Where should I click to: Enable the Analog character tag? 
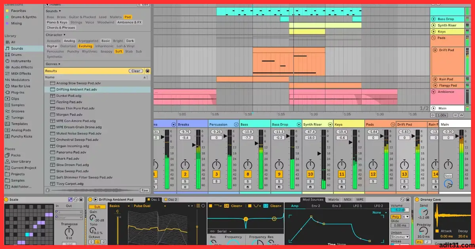pos(69,41)
